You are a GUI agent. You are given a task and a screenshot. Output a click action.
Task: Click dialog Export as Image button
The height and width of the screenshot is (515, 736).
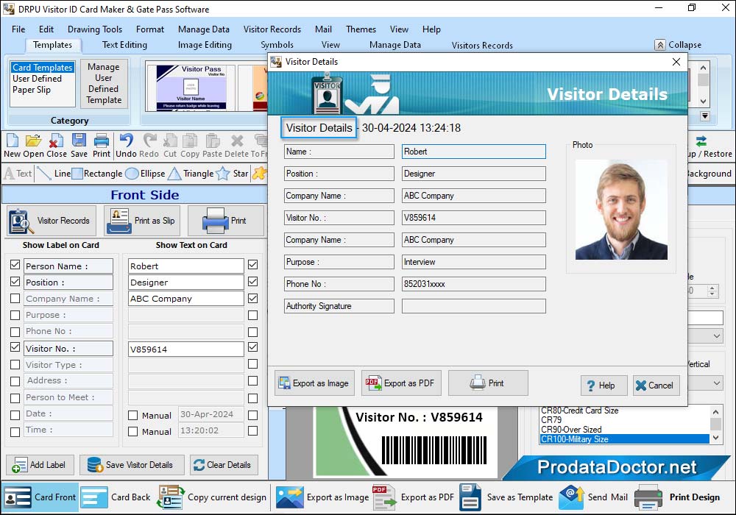click(x=314, y=383)
